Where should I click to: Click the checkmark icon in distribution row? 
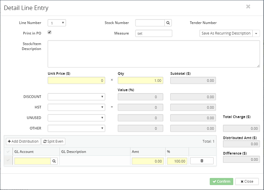(x=8, y=161)
